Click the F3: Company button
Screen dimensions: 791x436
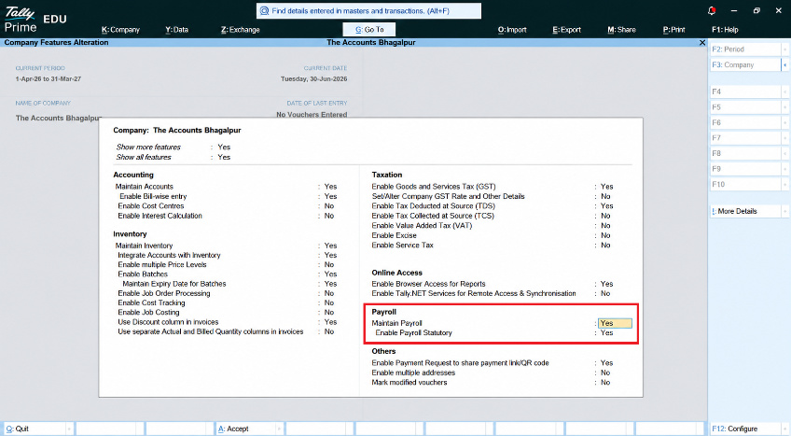745,65
